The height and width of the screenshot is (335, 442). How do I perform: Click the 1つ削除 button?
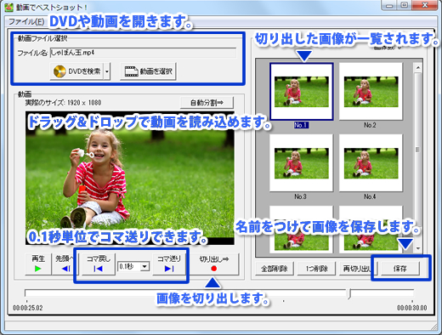point(316,269)
